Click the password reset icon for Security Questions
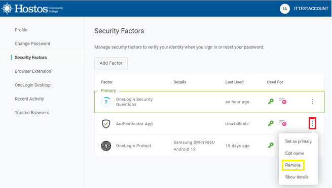The height and width of the screenshot is (188, 332). tap(282, 101)
